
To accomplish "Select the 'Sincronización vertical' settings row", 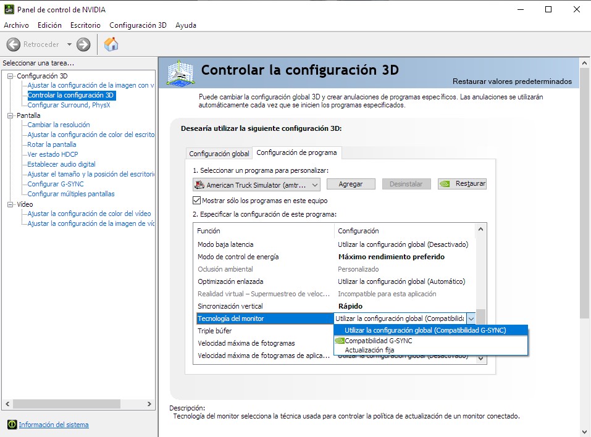I will [335, 306].
